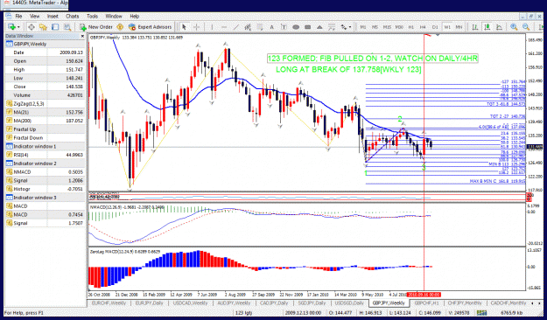
Task: Select the MA(200) row in Data Window
Action: tap(45, 121)
